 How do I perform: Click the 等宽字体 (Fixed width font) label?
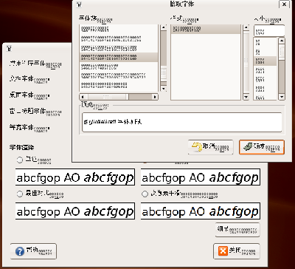(29, 128)
